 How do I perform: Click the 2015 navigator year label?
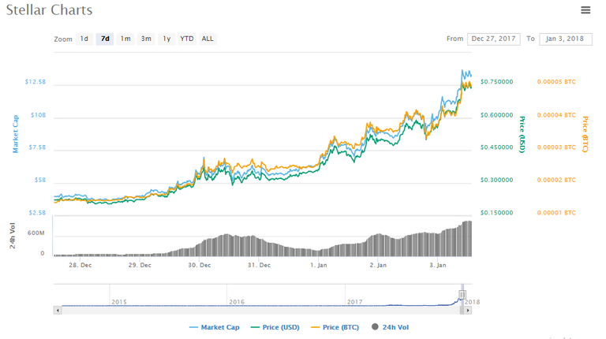(119, 302)
